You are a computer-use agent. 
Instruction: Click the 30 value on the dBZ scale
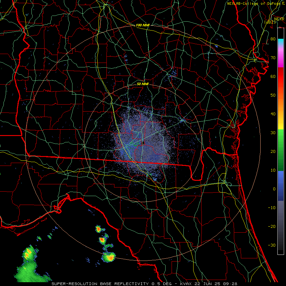pos(273,133)
